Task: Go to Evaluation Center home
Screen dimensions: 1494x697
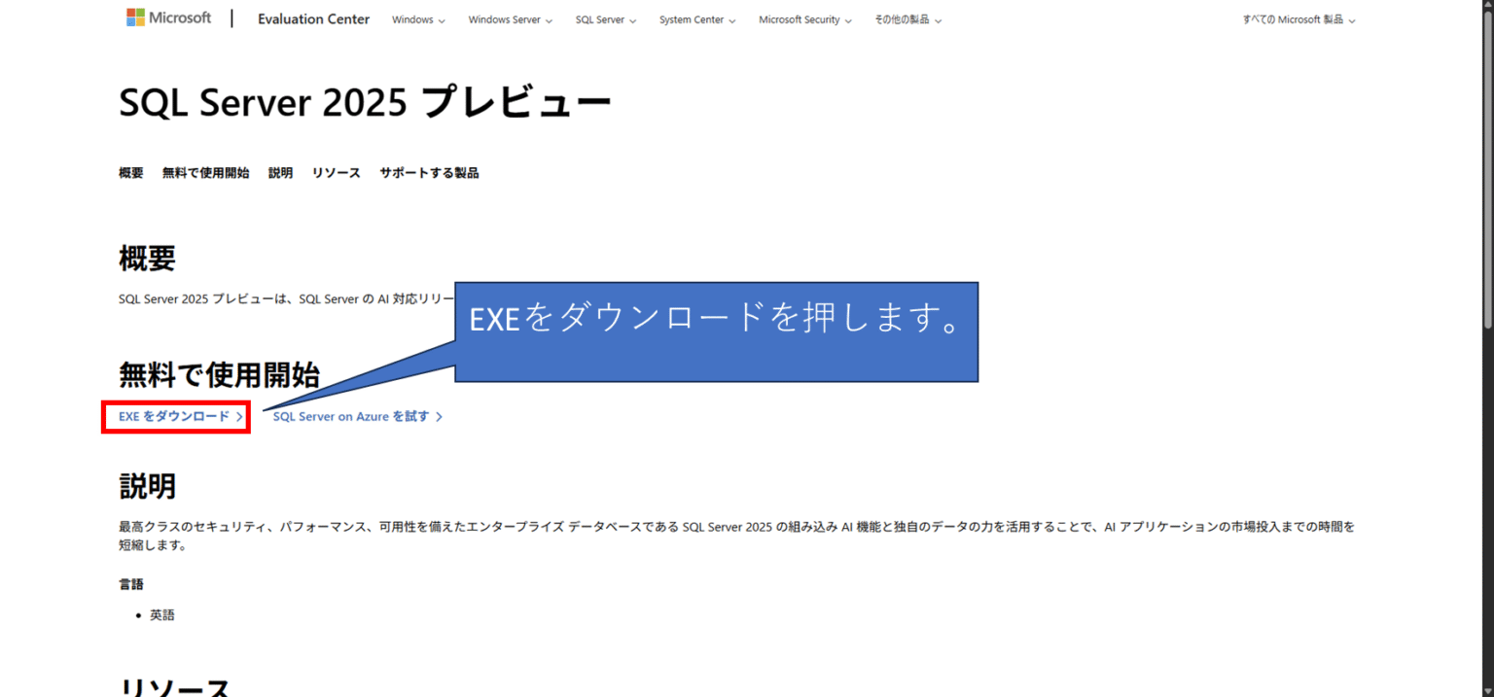Action: point(313,18)
